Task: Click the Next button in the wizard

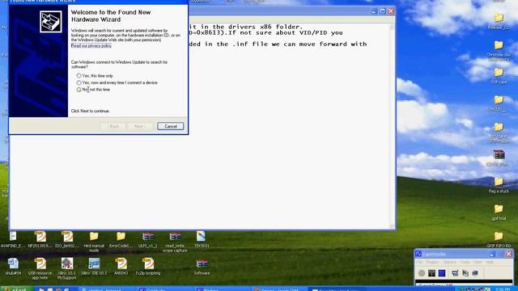Action: coord(140,126)
